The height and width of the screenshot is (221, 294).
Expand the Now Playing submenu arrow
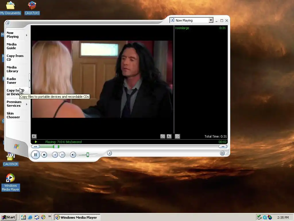[27, 35]
